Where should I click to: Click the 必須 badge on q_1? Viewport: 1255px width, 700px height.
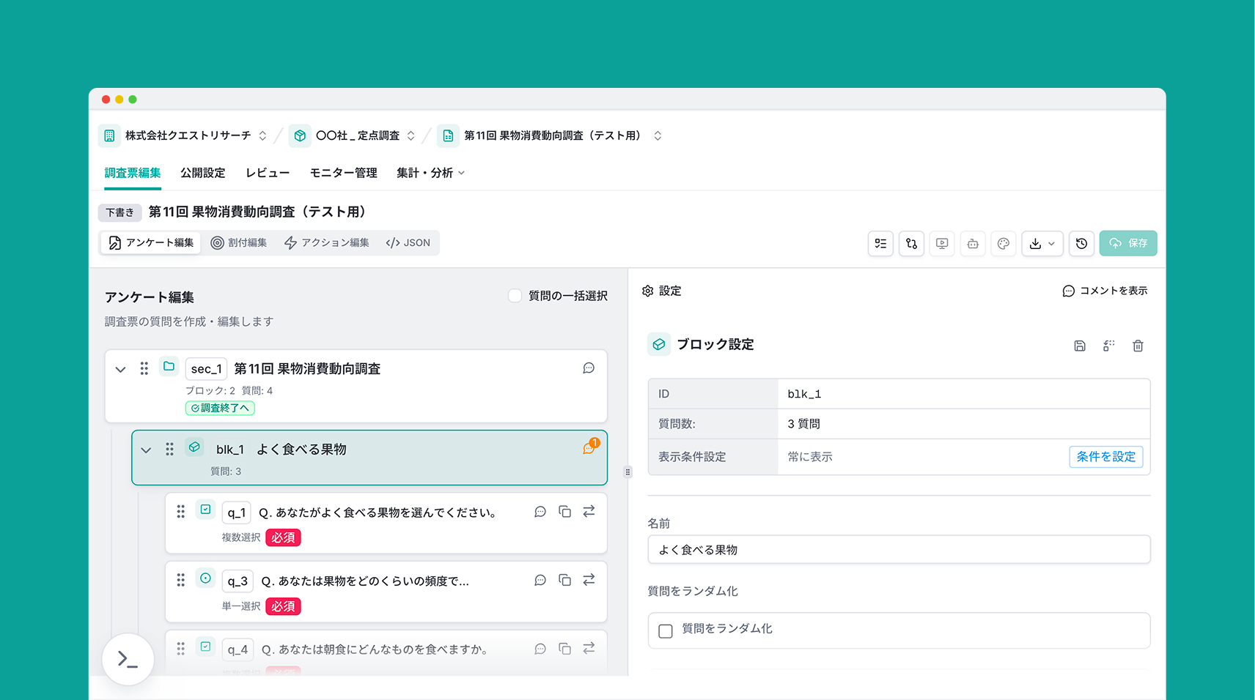tap(283, 537)
